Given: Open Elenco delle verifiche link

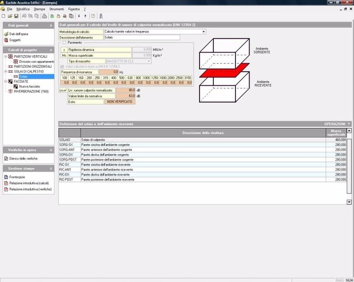Looking at the screenshot, I should [x=23, y=159].
